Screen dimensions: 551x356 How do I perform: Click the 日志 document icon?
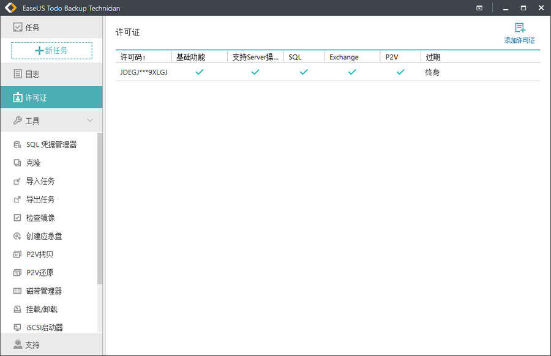[18, 74]
